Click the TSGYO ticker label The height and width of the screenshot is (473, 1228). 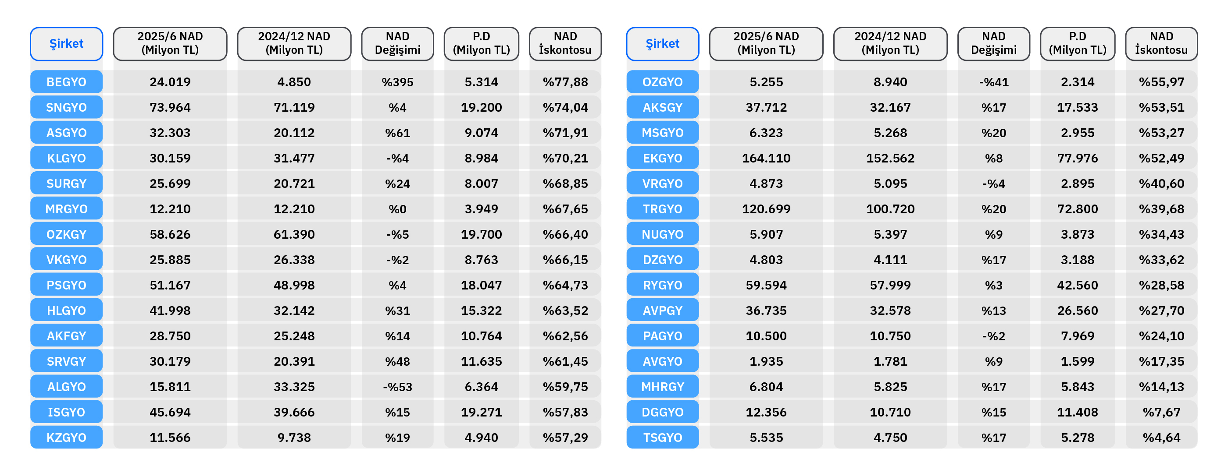(662, 438)
